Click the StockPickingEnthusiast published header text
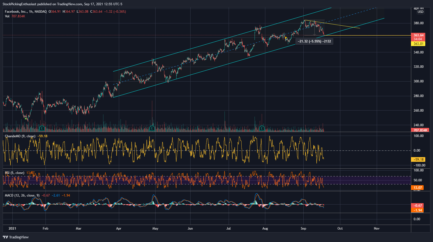433x242 pixels. click(62, 4)
